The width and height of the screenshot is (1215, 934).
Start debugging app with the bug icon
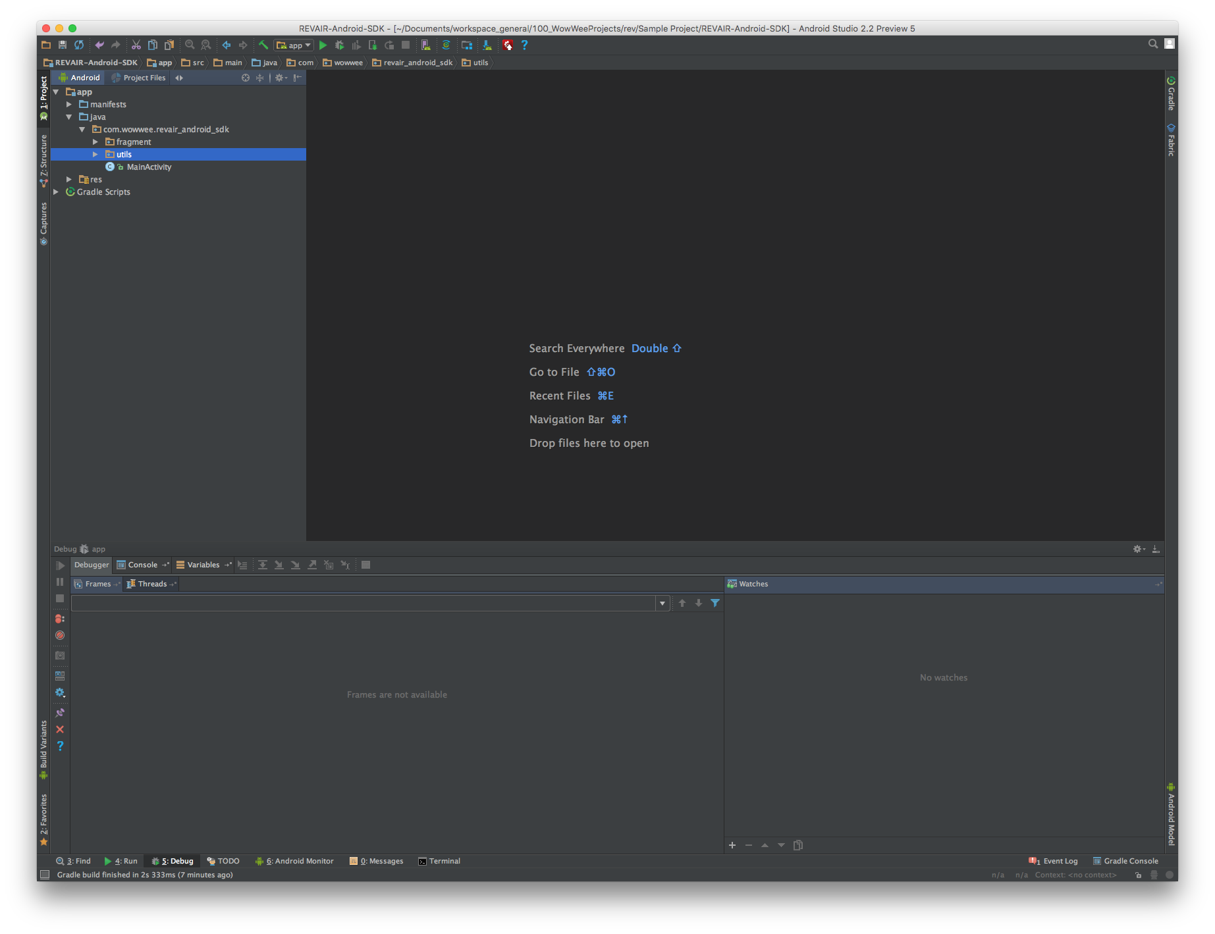click(x=339, y=45)
